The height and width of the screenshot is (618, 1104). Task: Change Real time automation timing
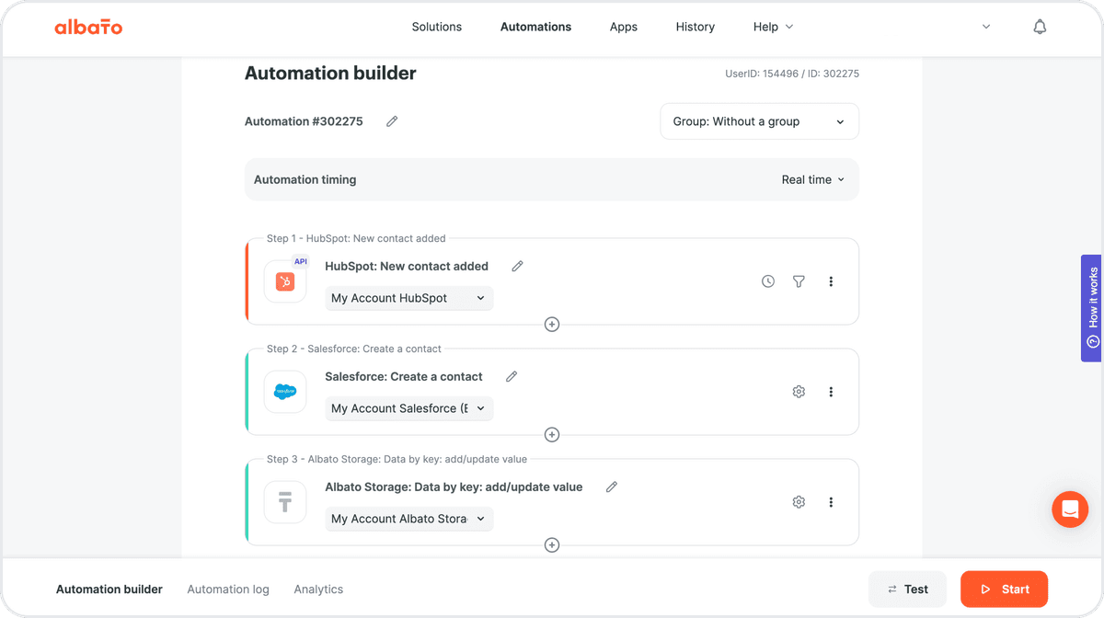pyautogui.click(x=812, y=179)
